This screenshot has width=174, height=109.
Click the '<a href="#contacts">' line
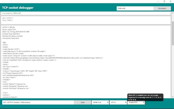[x=15, y=88]
